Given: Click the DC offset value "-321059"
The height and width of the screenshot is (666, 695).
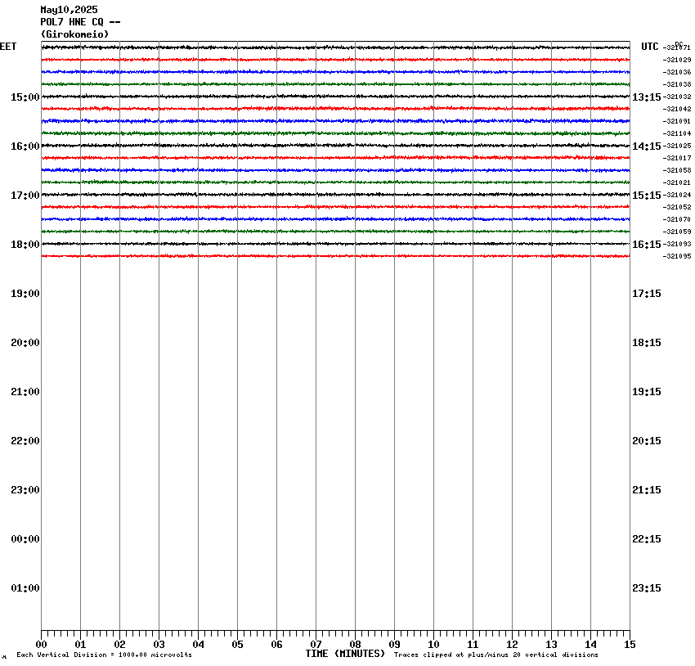Looking at the screenshot, I should (x=677, y=232).
